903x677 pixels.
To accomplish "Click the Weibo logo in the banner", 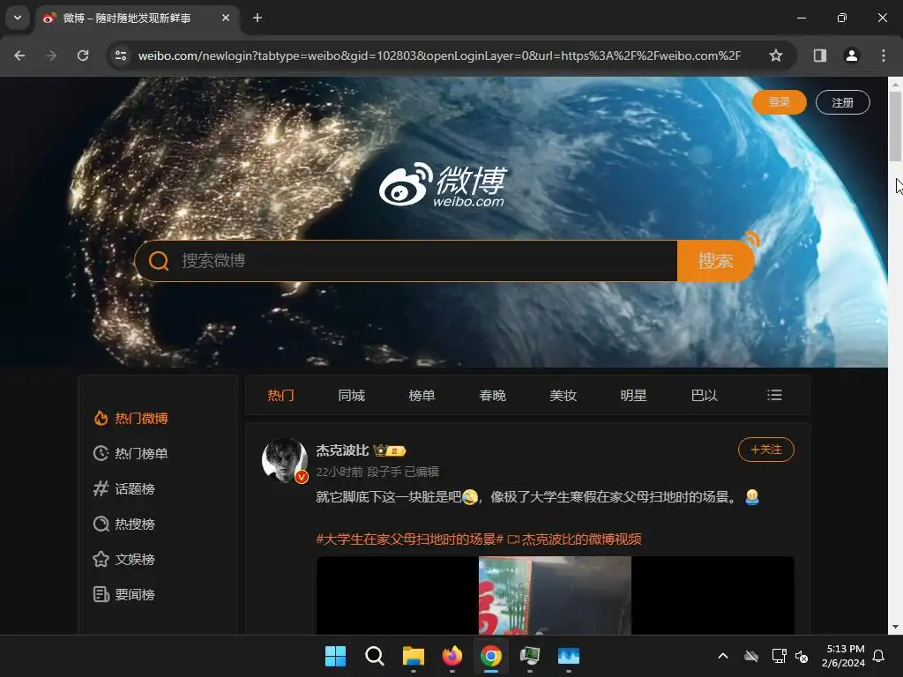I will point(443,184).
